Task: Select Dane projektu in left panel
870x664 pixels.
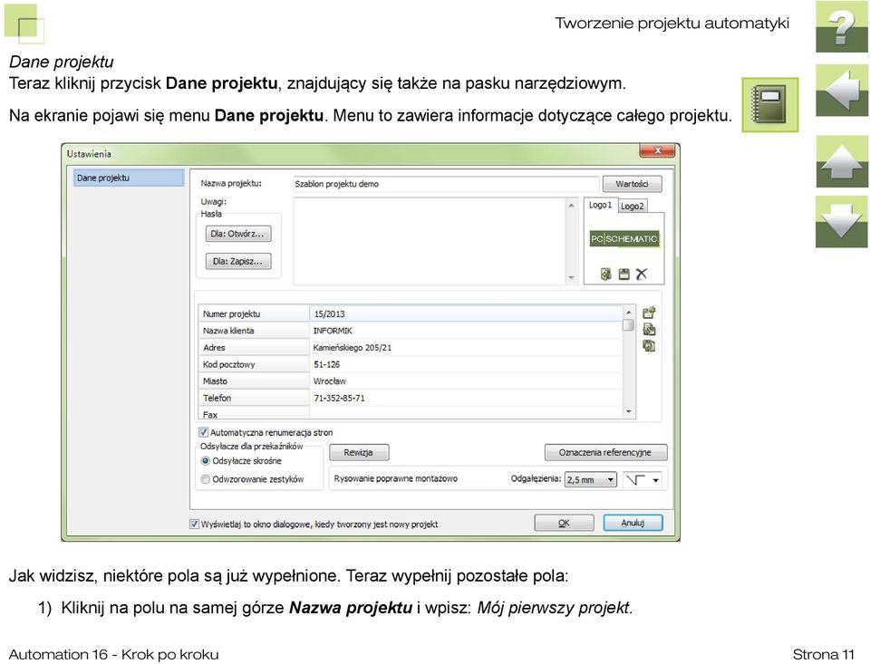Action: click(x=129, y=178)
